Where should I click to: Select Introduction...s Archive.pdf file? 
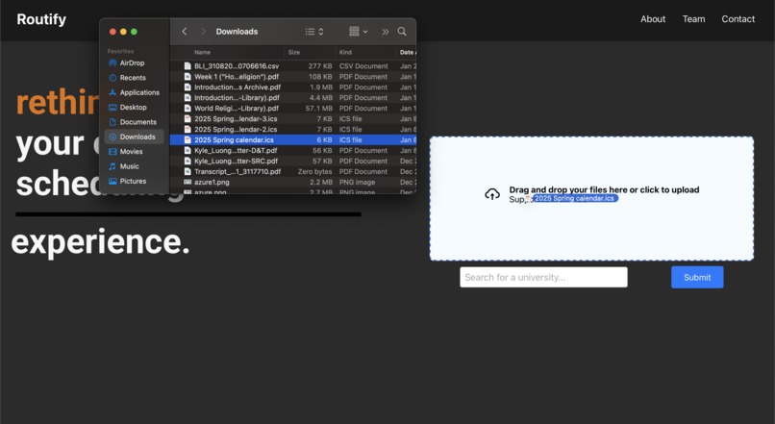(293, 87)
